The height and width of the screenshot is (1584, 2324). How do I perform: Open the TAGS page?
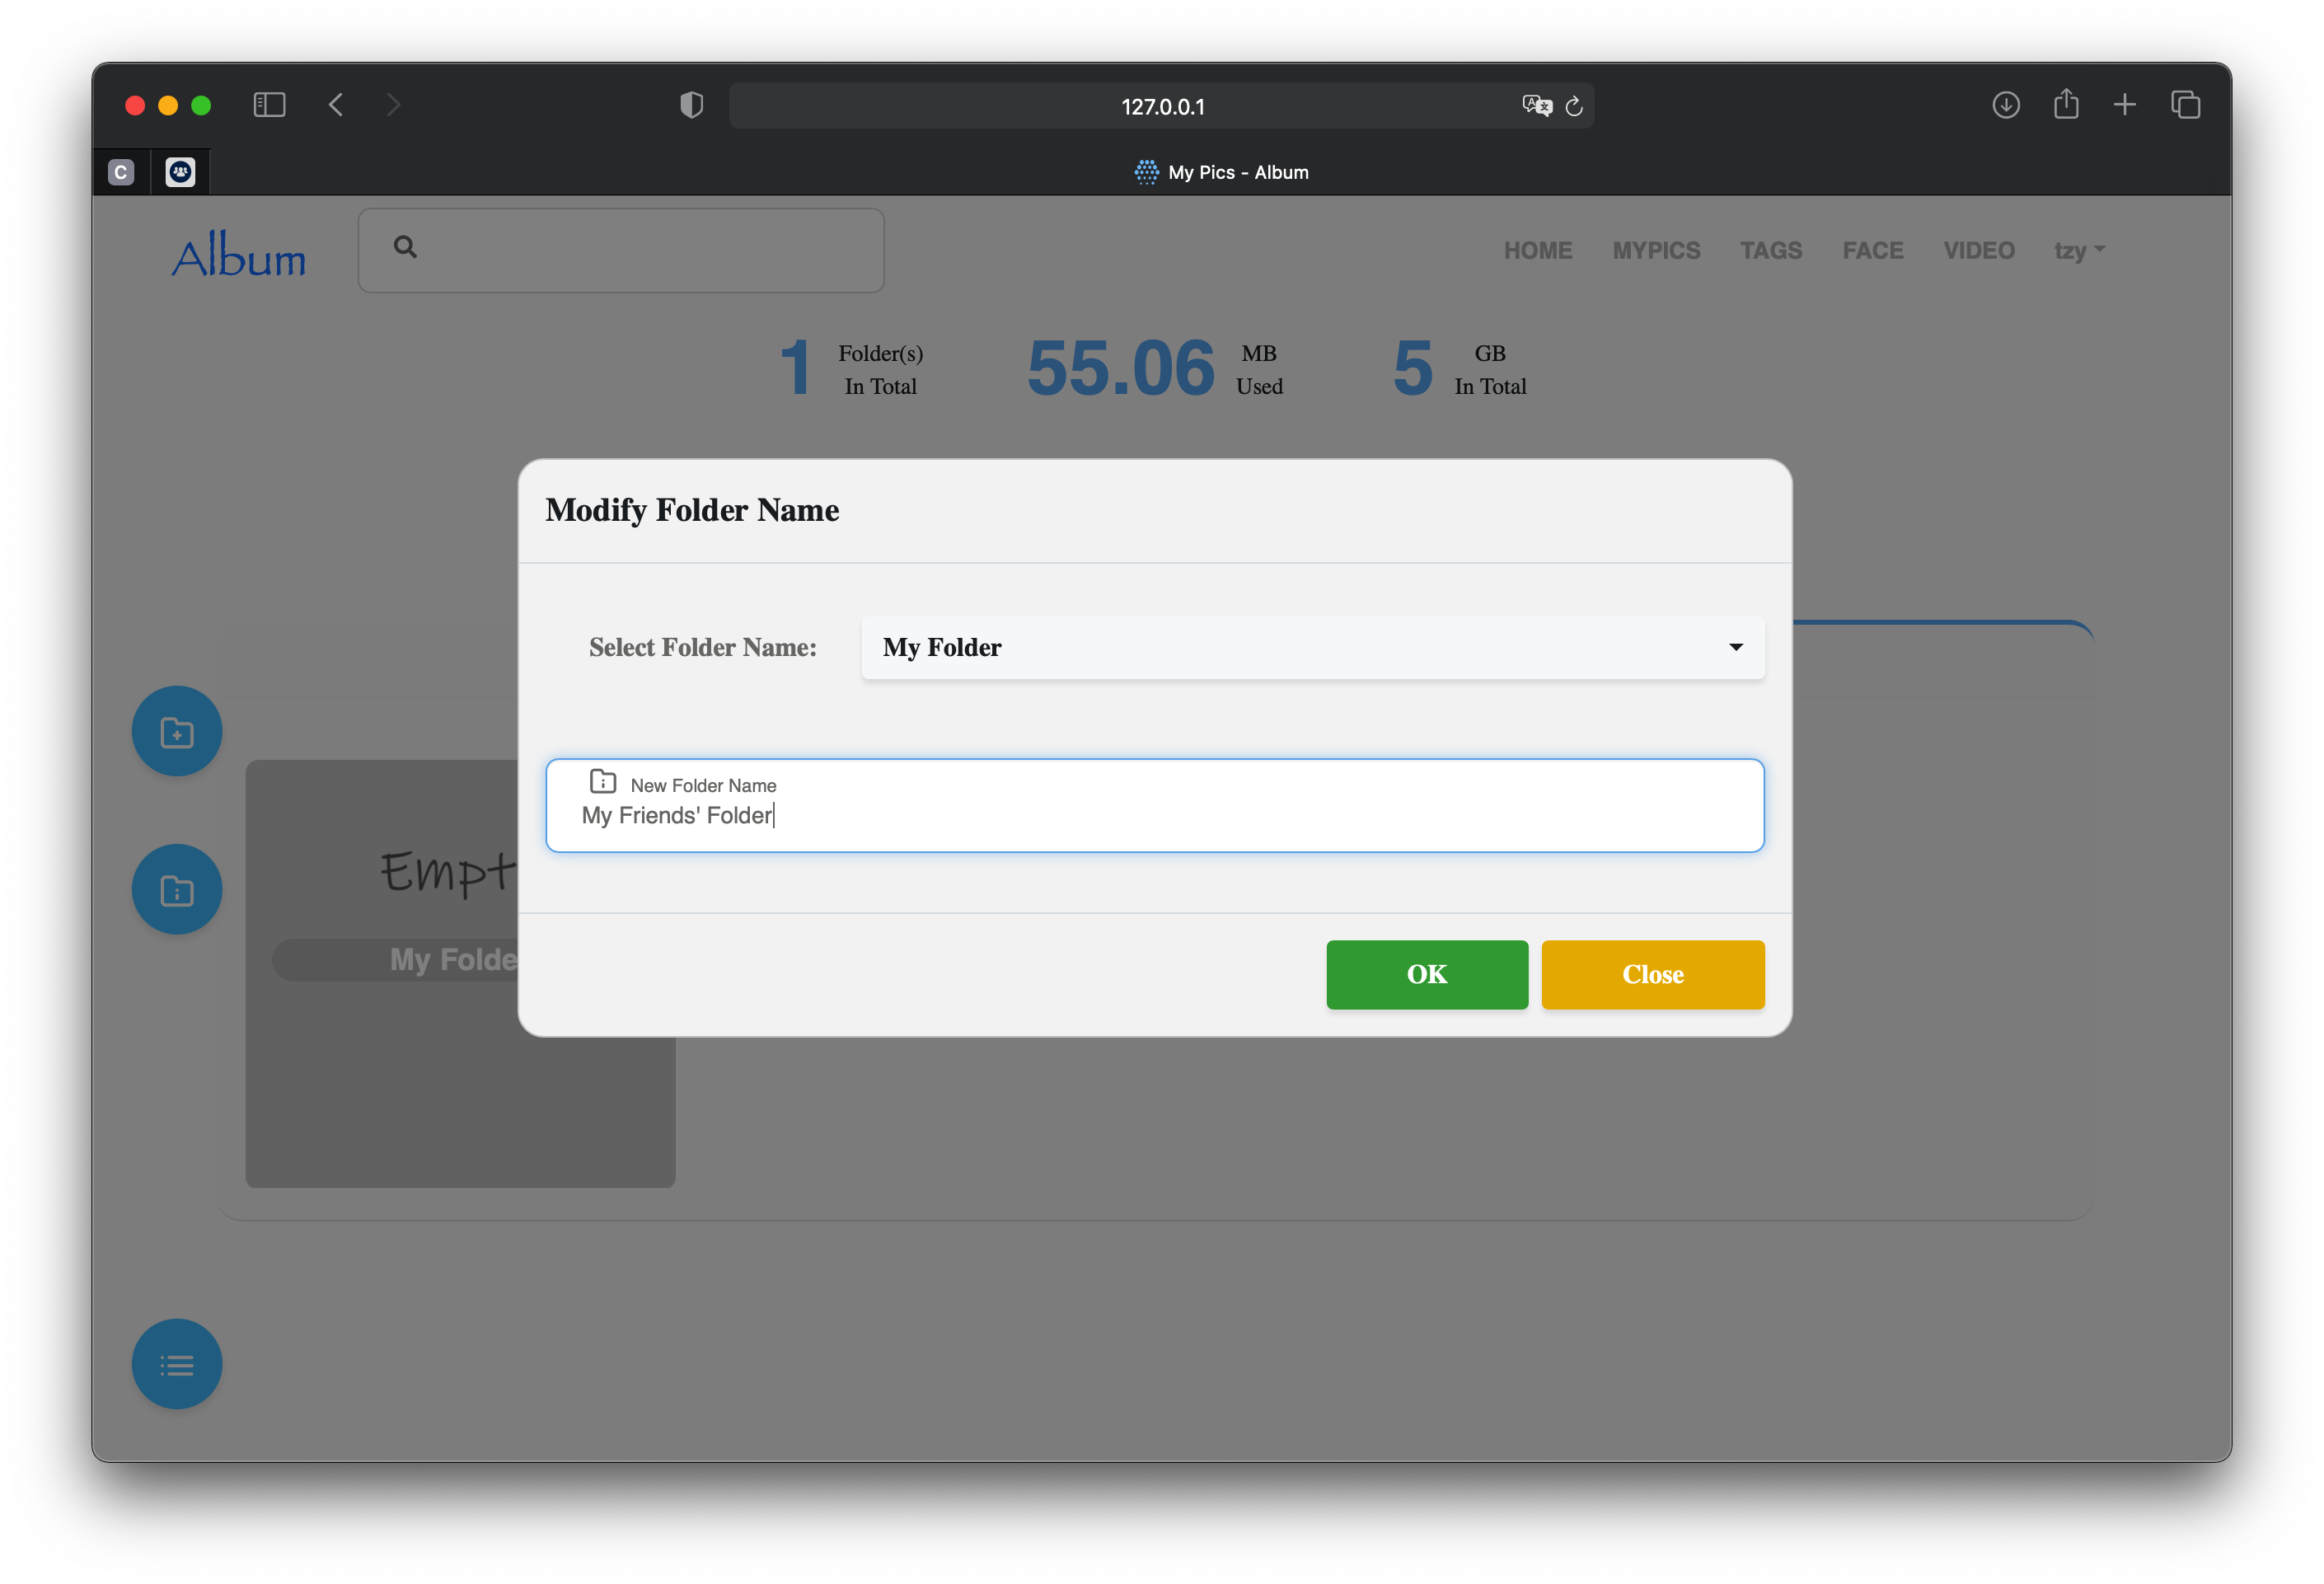coord(1771,250)
